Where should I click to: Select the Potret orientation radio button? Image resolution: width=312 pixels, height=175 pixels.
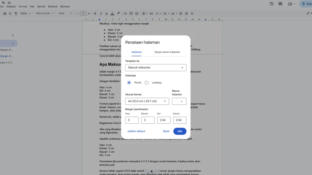coord(129,83)
